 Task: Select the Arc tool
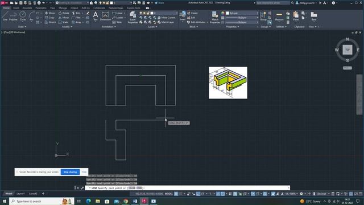(31, 16)
